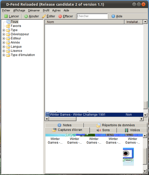Select the third Winter Games screenshot label

pos(94,141)
